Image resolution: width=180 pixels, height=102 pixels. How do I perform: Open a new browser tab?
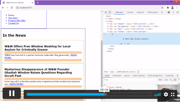(x=38, y=3)
